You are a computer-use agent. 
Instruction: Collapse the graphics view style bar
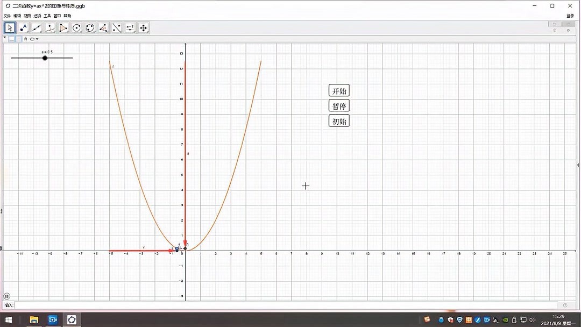coord(4,38)
